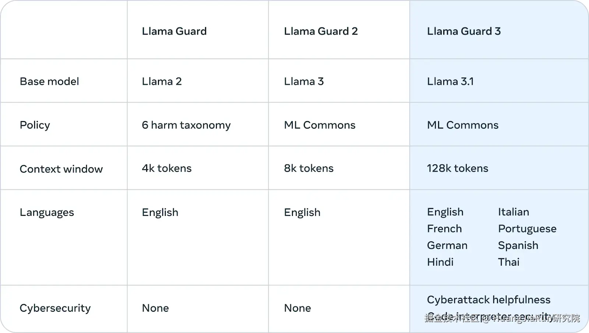Viewport: 589px width, 333px height.
Task: Click the Cyberattack helpfulness text
Action: pyautogui.click(x=489, y=300)
